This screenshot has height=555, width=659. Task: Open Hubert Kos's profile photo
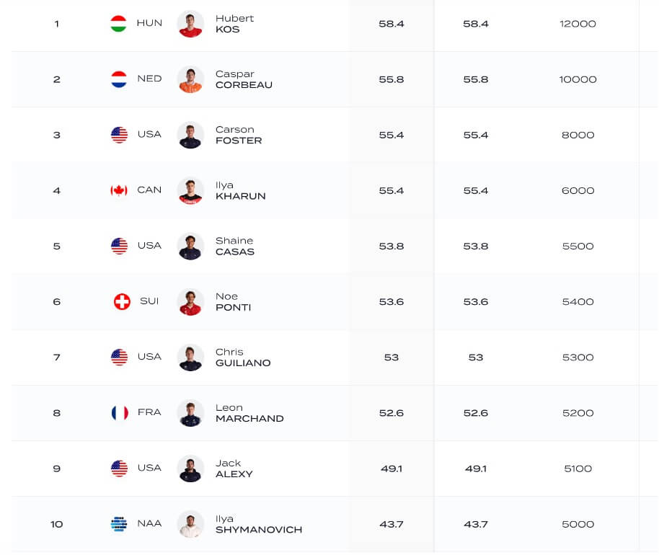(190, 24)
